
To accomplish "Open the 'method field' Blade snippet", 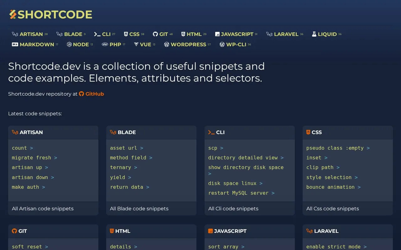I will [131, 158].
